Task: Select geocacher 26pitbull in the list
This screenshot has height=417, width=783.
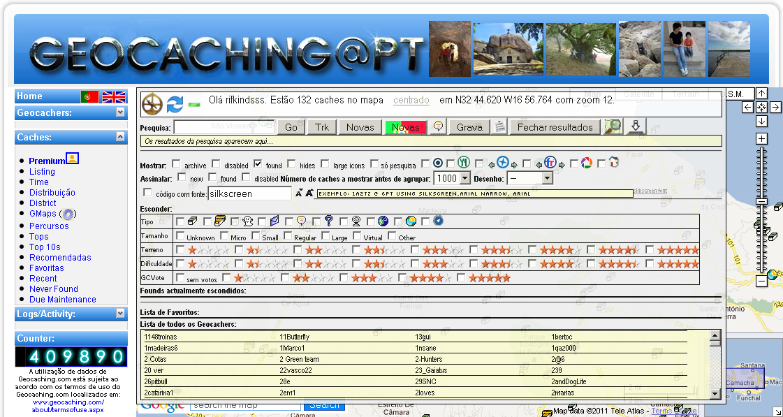Action: pyautogui.click(x=156, y=381)
